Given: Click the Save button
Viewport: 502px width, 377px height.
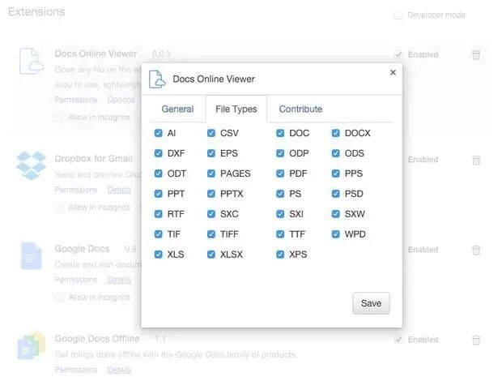Looking at the screenshot, I should pos(371,303).
